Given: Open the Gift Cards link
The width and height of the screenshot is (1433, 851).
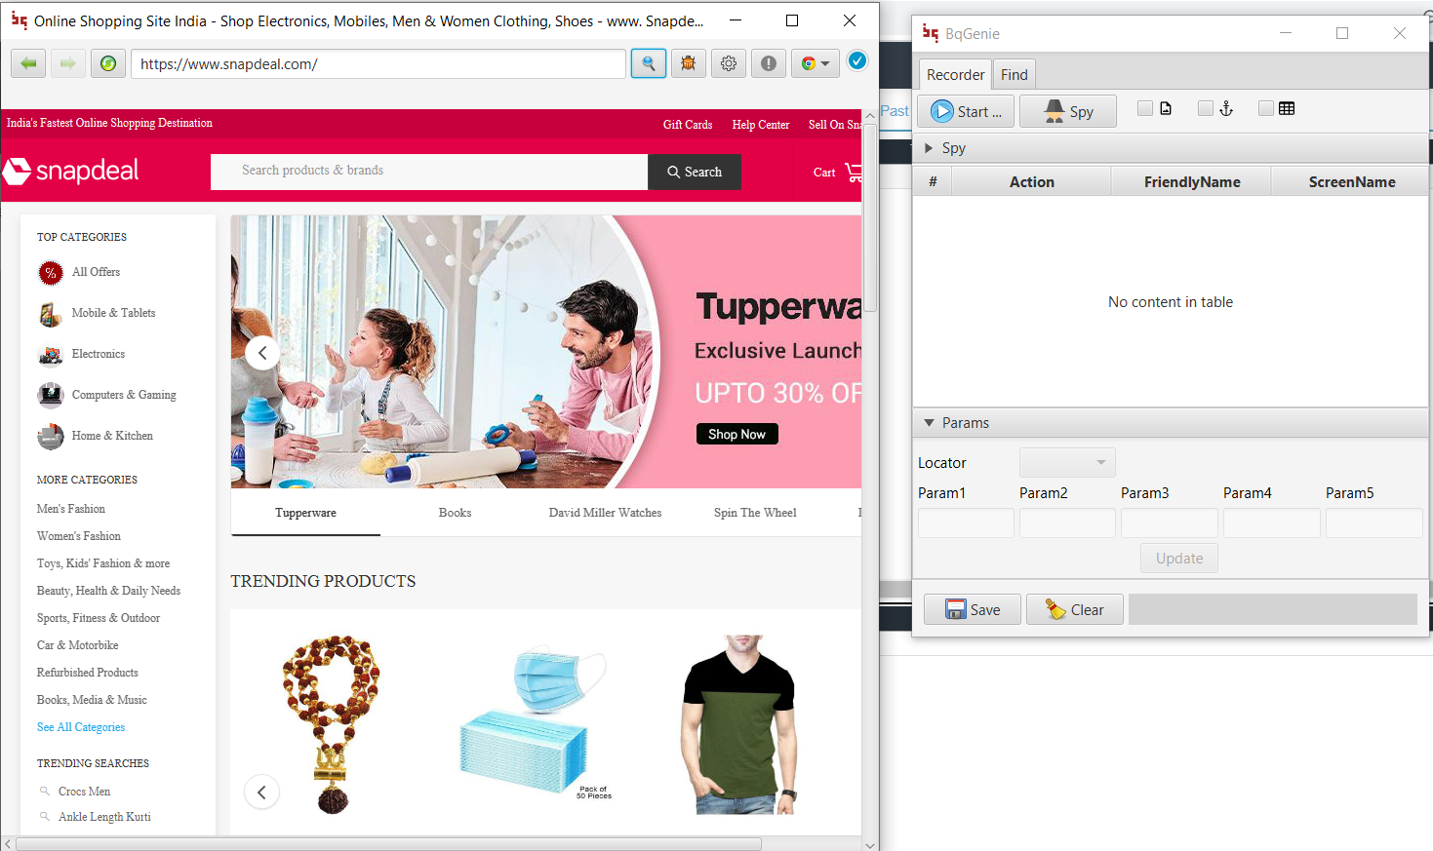Looking at the screenshot, I should pos(688,125).
